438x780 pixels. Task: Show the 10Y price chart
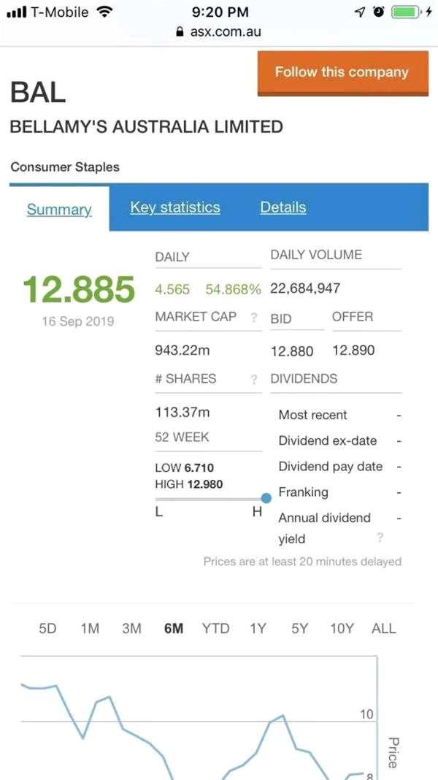342,629
